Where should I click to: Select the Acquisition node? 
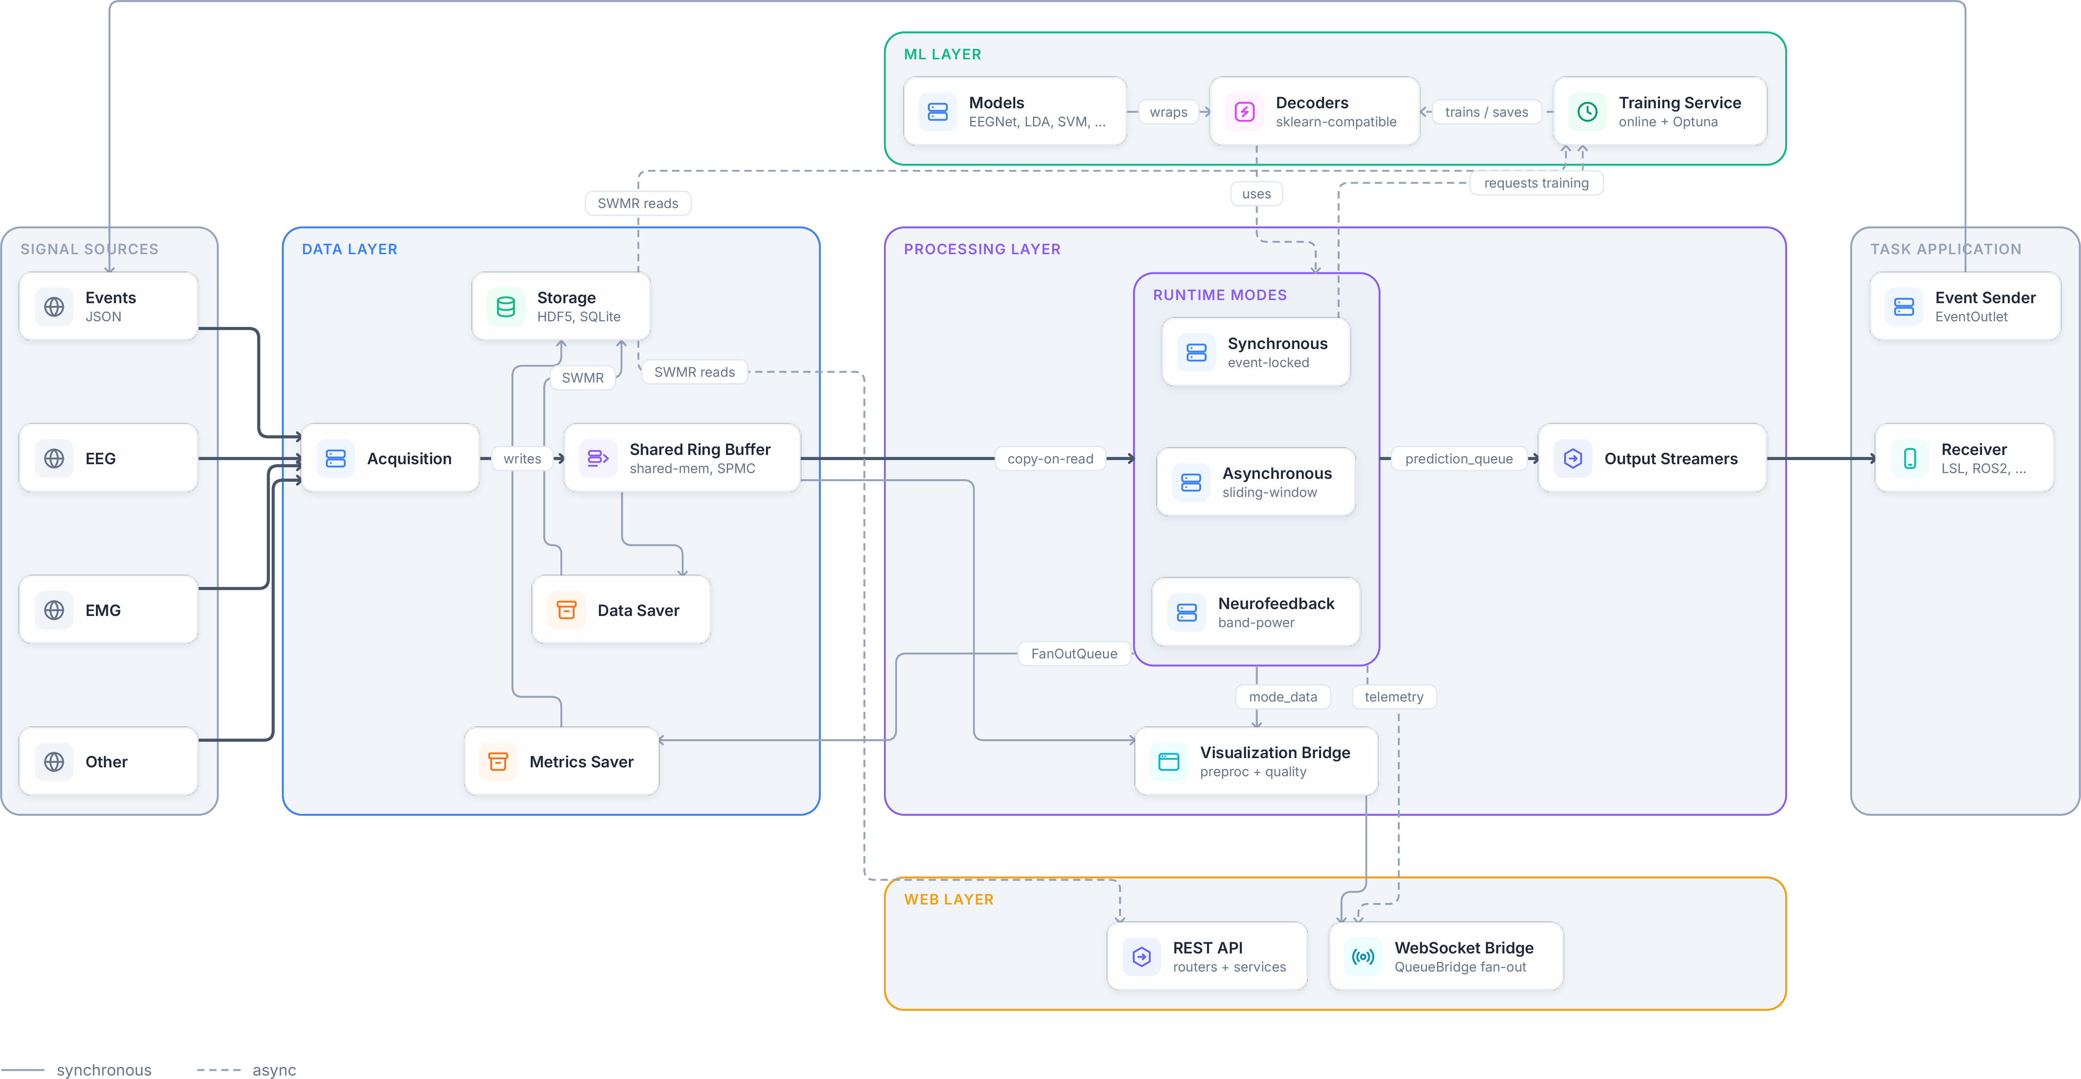pos(390,458)
